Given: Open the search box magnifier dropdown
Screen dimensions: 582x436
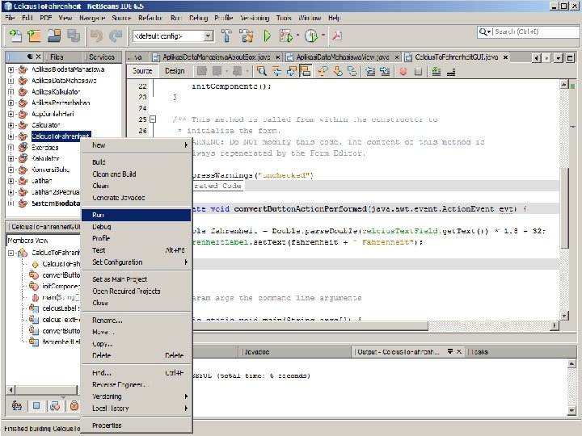Looking at the screenshot, I should point(485,31).
